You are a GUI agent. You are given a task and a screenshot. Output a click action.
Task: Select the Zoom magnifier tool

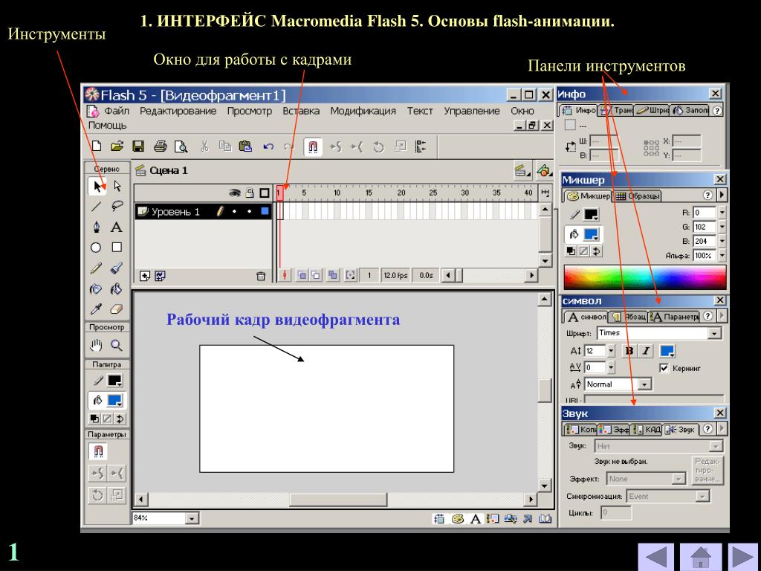coord(117,345)
